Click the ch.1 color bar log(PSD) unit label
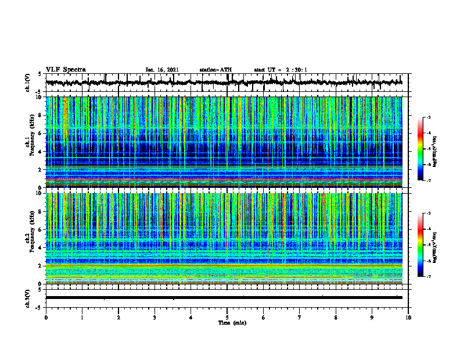This screenshot has width=460, height=356. point(435,151)
